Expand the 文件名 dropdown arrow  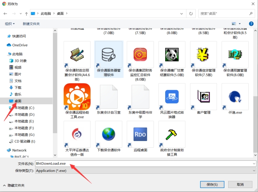(x=254, y=164)
